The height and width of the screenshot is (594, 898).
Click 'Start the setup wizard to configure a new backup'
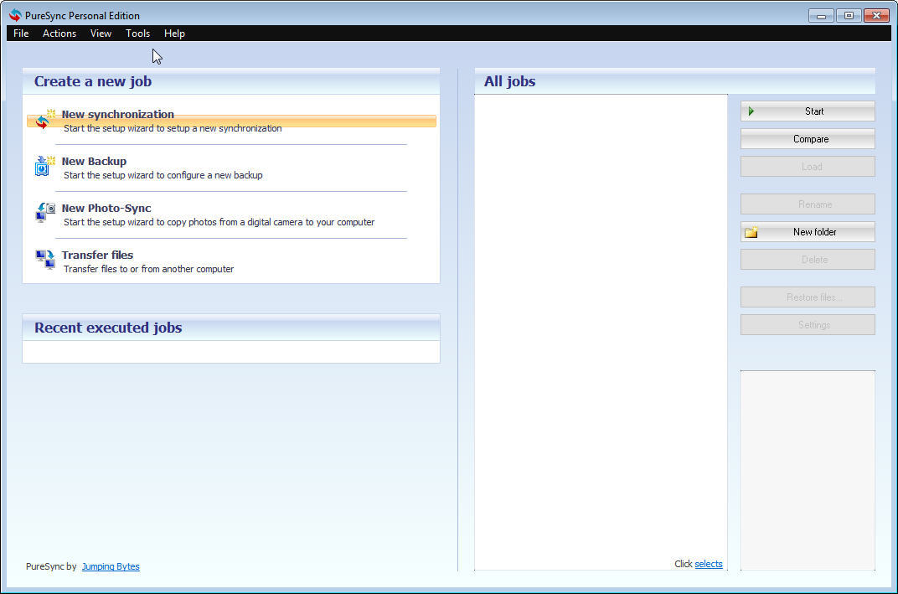coord(163,175)
